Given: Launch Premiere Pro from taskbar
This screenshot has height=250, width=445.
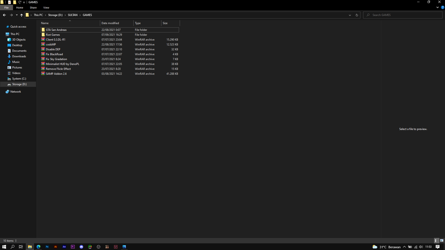Looking at the screenshot, I should [x=73, y=247].
